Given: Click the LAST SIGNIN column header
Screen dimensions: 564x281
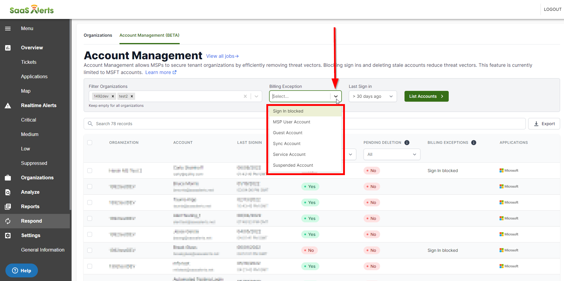Looking at the screenshot, I should (x=249, y=143).
